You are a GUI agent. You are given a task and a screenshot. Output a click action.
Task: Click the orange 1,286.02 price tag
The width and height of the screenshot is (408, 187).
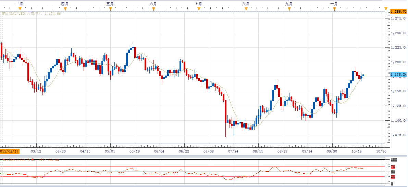coord(399,11)
